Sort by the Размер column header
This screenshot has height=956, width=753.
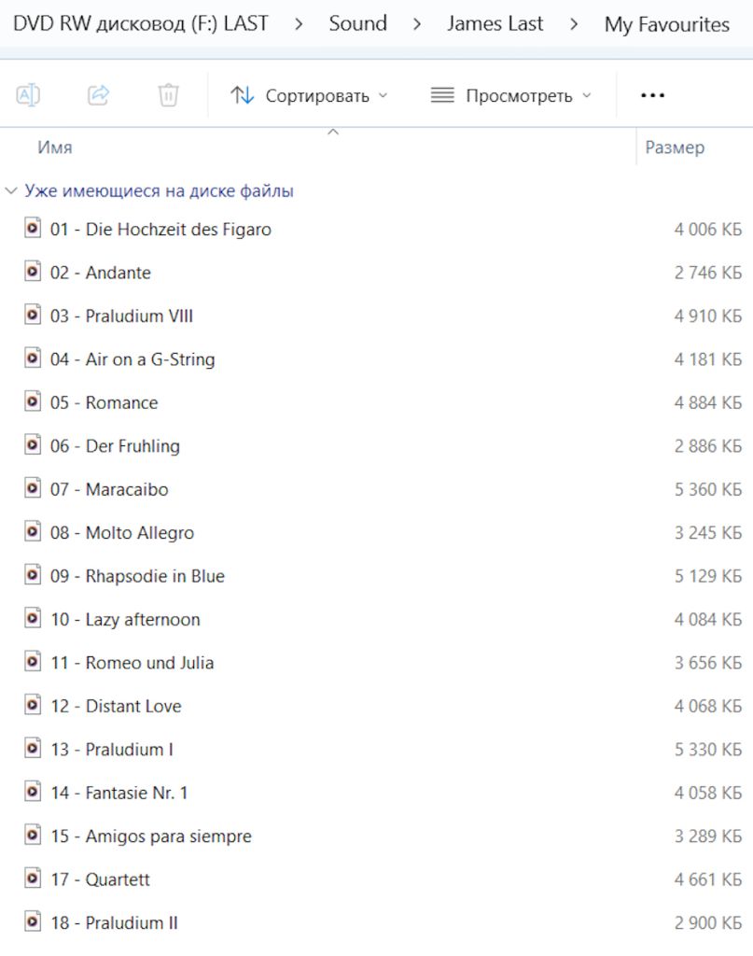(x=675, y=148)
